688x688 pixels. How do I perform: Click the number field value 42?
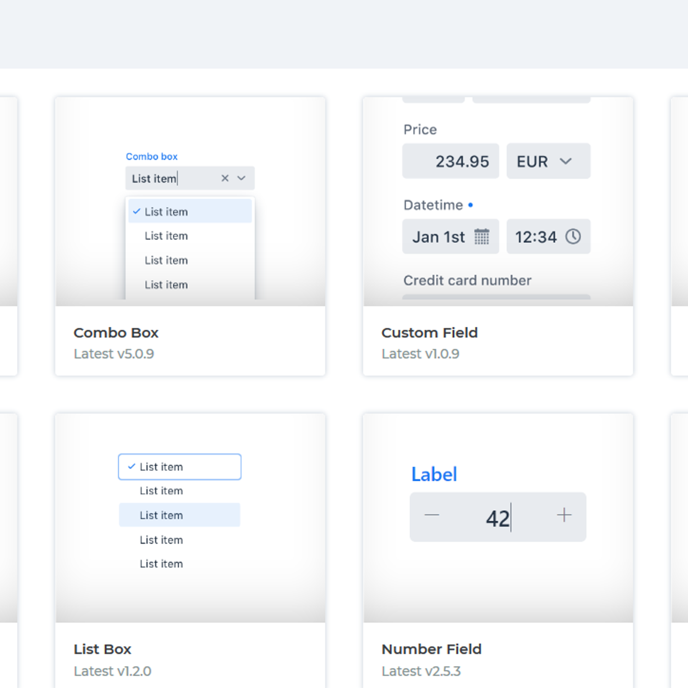498,518
